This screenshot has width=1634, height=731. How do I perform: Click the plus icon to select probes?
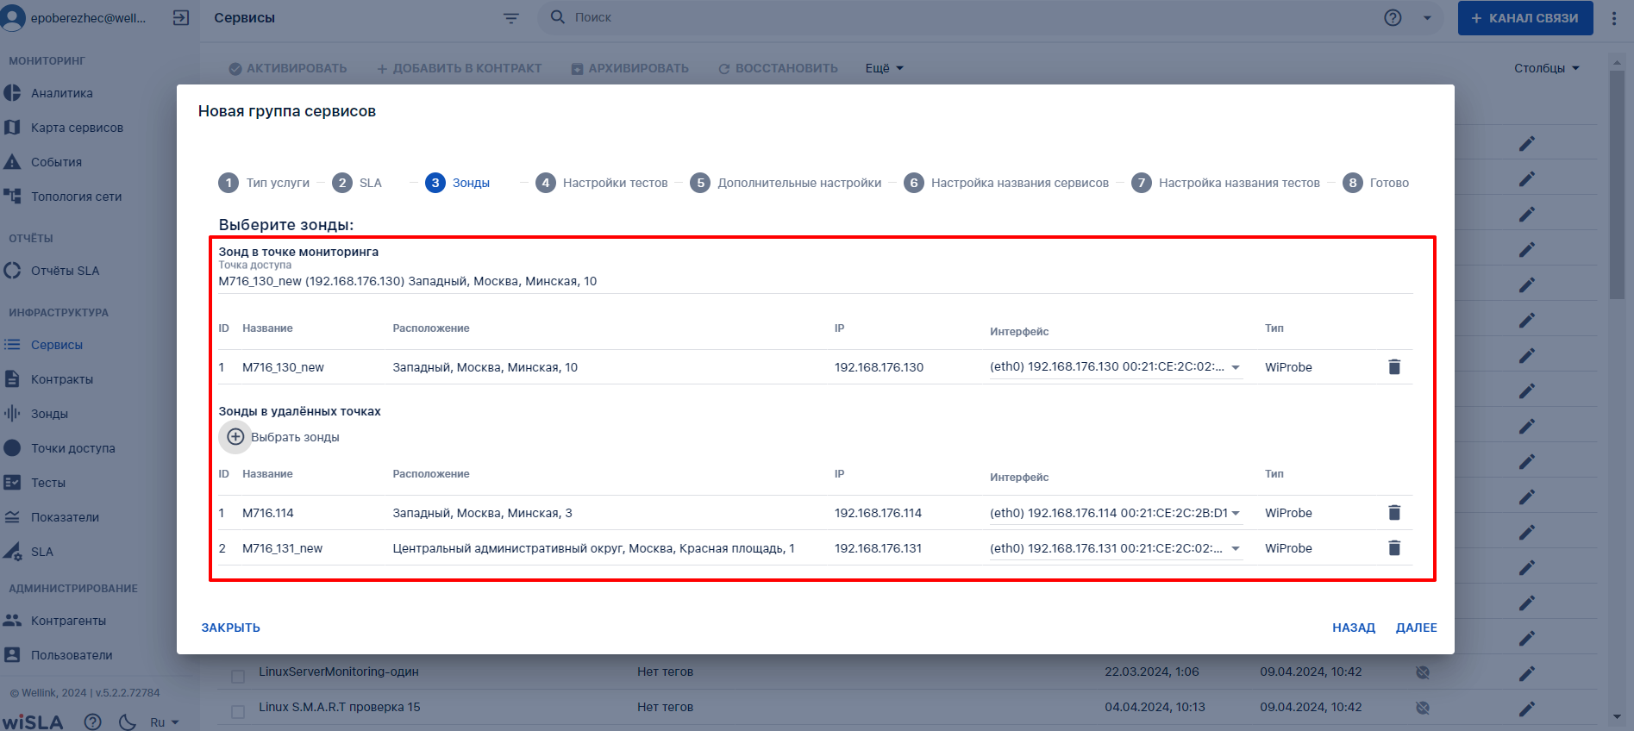(235, 437)
